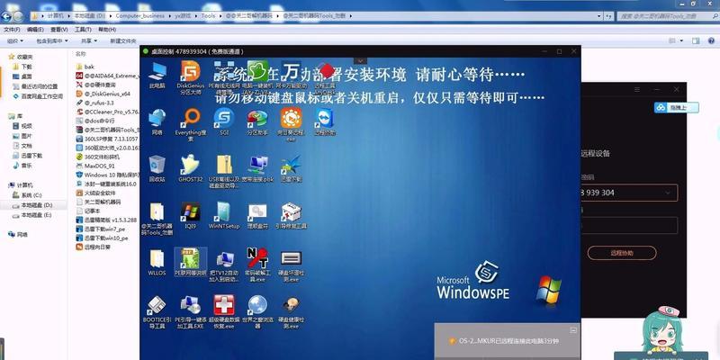Expand the 组织 dropdown in Explorer toolbar

coord(15,40)
